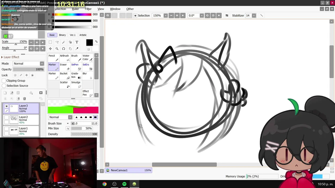Select the rectangular selection tool
The width and height of the screenshot is (335, 188).
[50, 42]
